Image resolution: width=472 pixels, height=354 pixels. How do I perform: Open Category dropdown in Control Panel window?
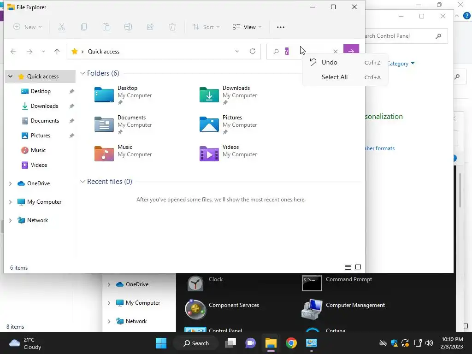pos(401,64)
